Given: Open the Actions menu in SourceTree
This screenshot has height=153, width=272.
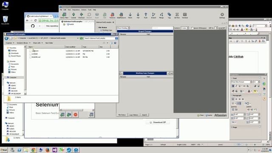Looking at the screenshot, I should [x=84, y=10].
